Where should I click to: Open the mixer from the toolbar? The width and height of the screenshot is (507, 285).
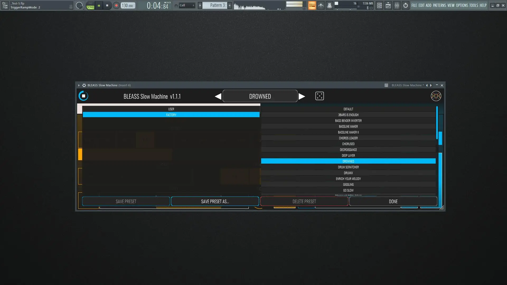pos(397,5)
